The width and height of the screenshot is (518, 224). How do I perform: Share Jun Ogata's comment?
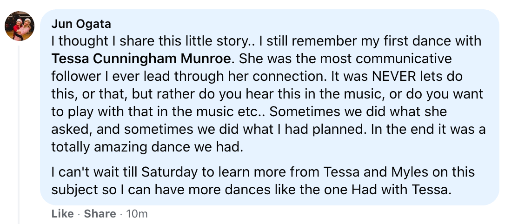click(x=100, y=214)
